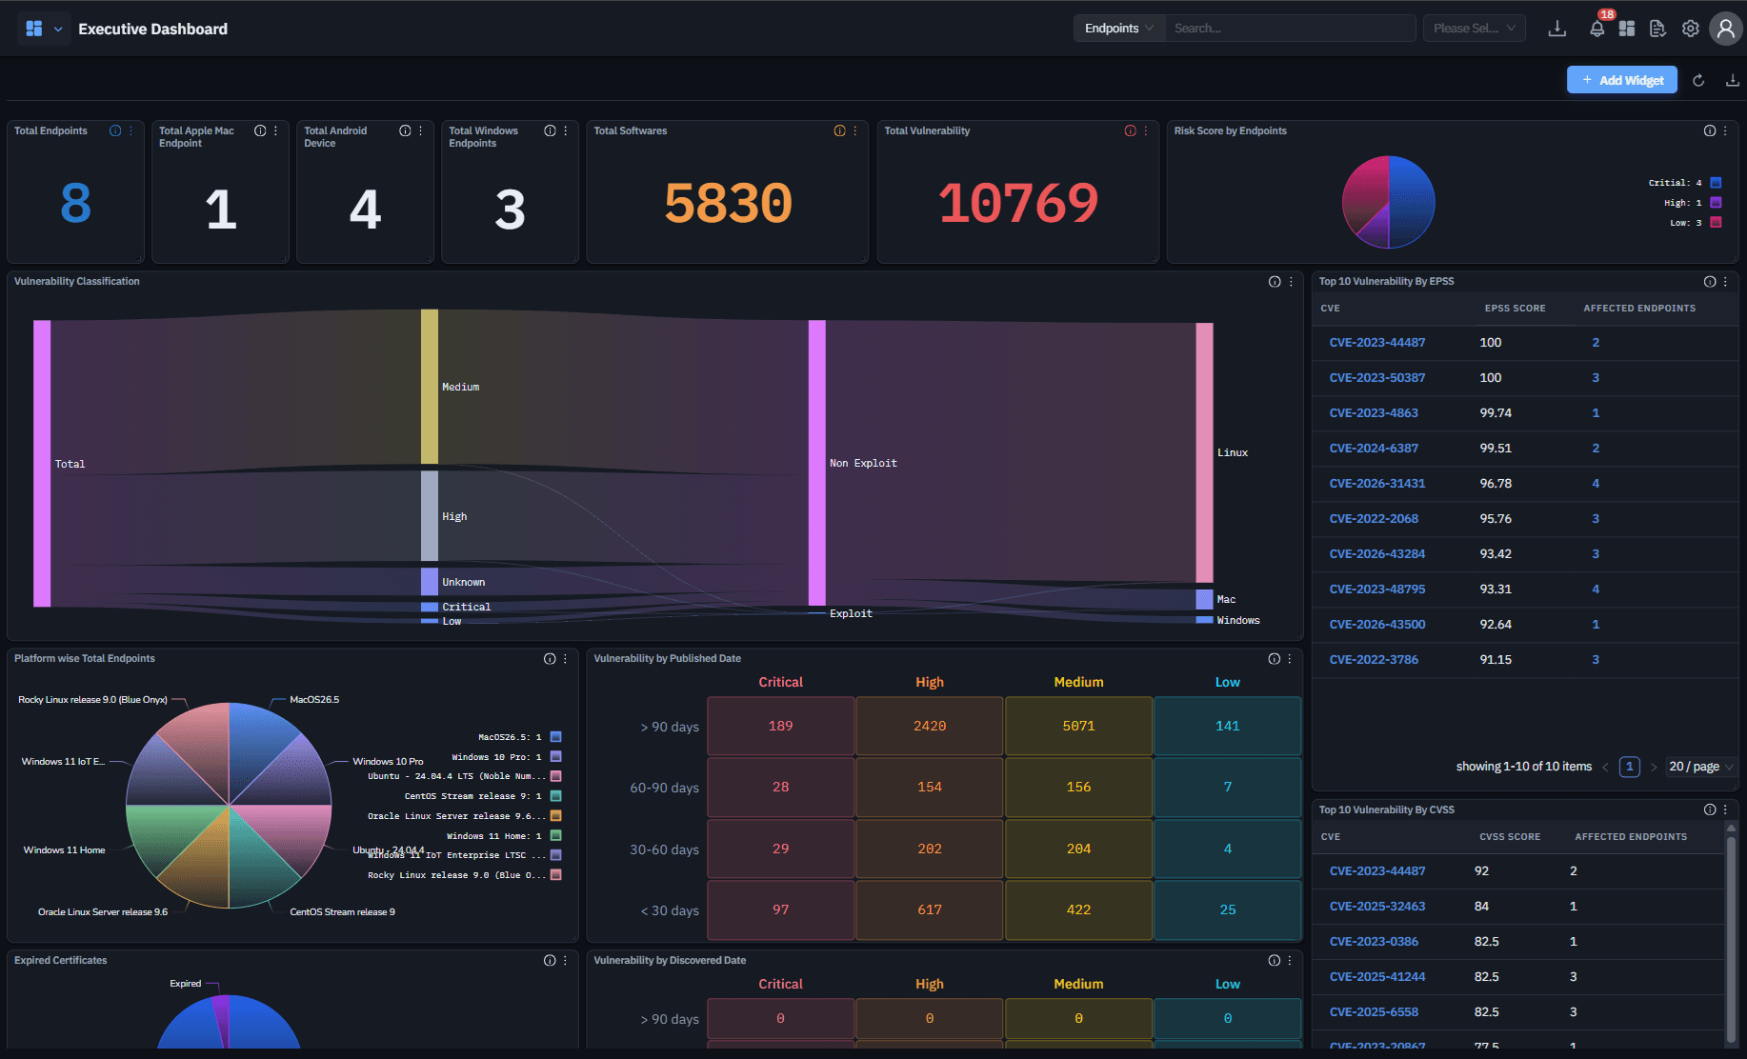Open Top 10 Vulnerability By CVSS kebab menu

point(1725,809)
